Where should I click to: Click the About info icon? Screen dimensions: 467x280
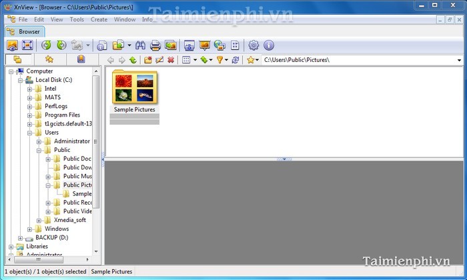point(269,45)
